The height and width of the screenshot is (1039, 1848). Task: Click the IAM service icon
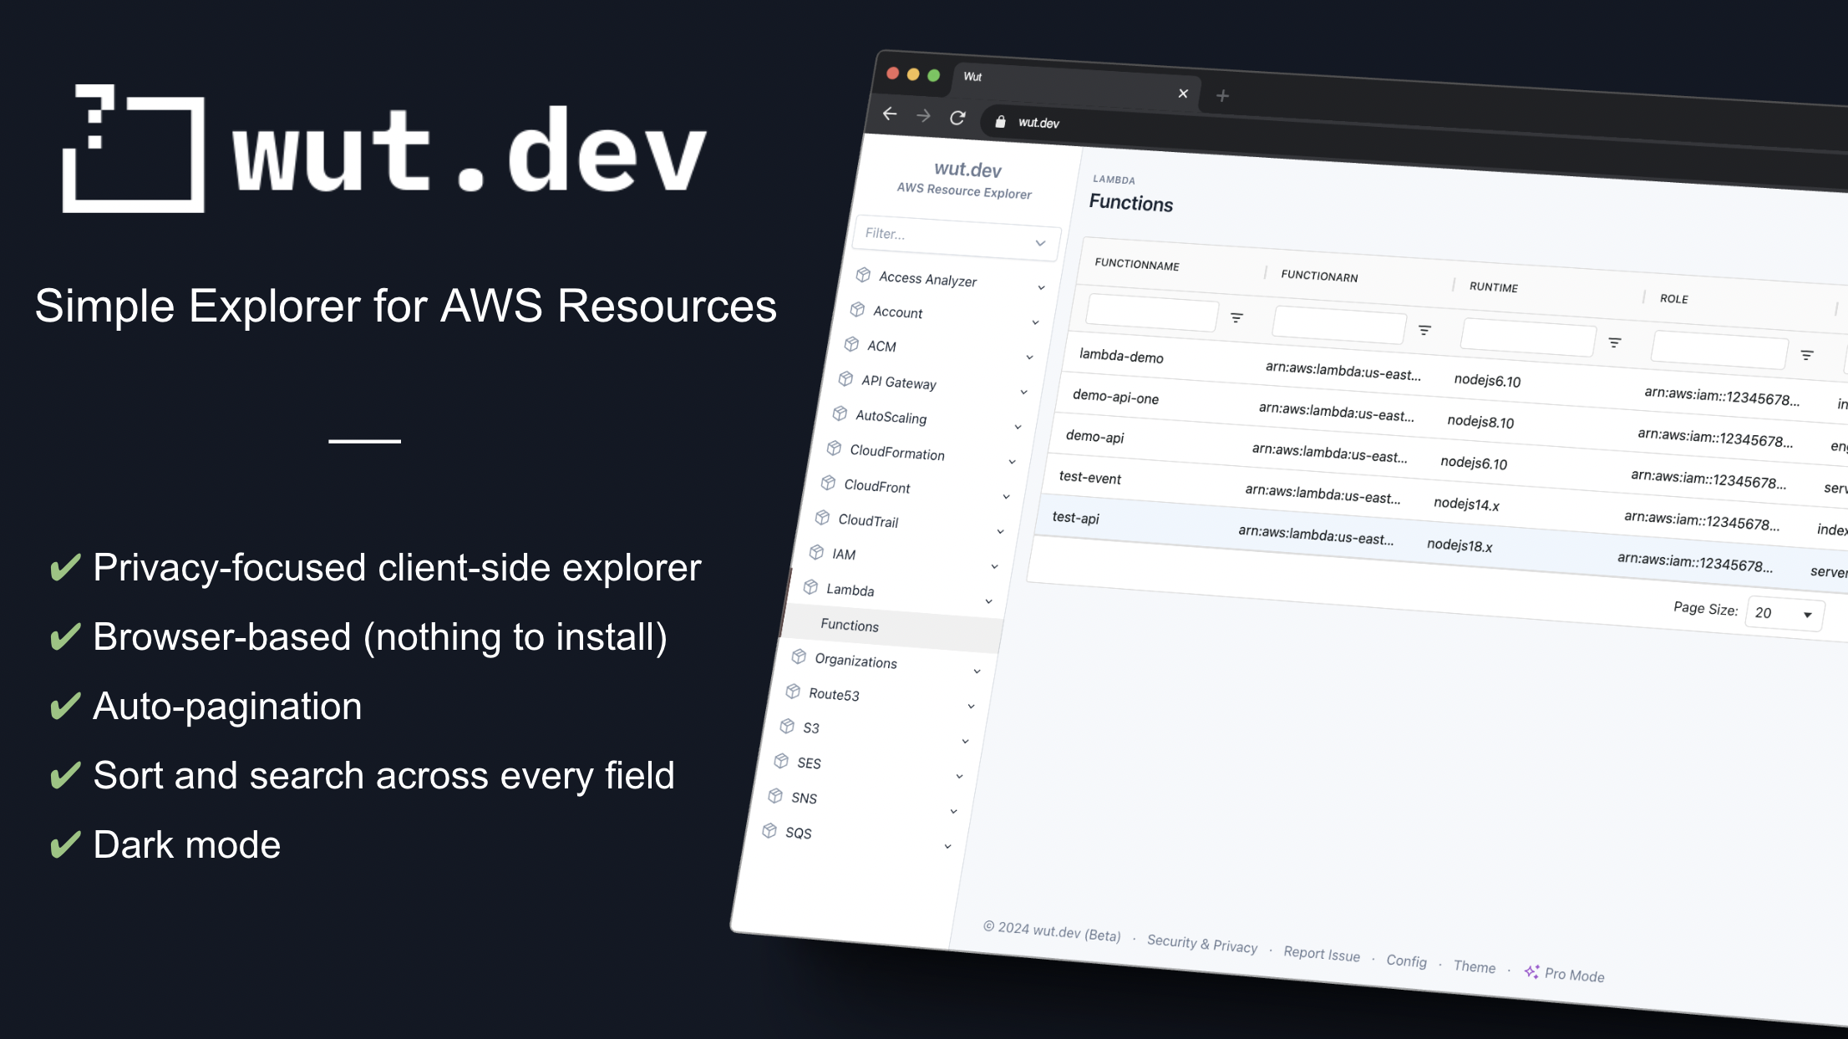coord(816,551)
